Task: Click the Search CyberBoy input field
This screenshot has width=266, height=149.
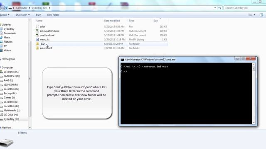Action: [x=245, y=8]
